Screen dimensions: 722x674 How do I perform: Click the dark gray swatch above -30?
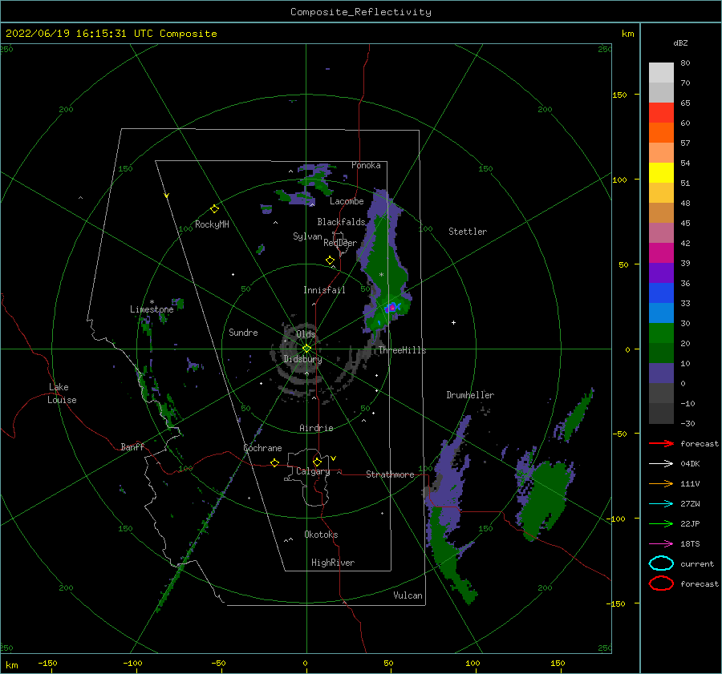661,414
